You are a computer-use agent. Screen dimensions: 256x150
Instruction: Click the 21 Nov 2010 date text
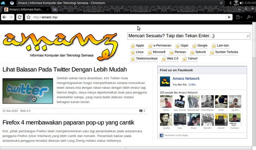pyautogui.click(x=10, y=111)
